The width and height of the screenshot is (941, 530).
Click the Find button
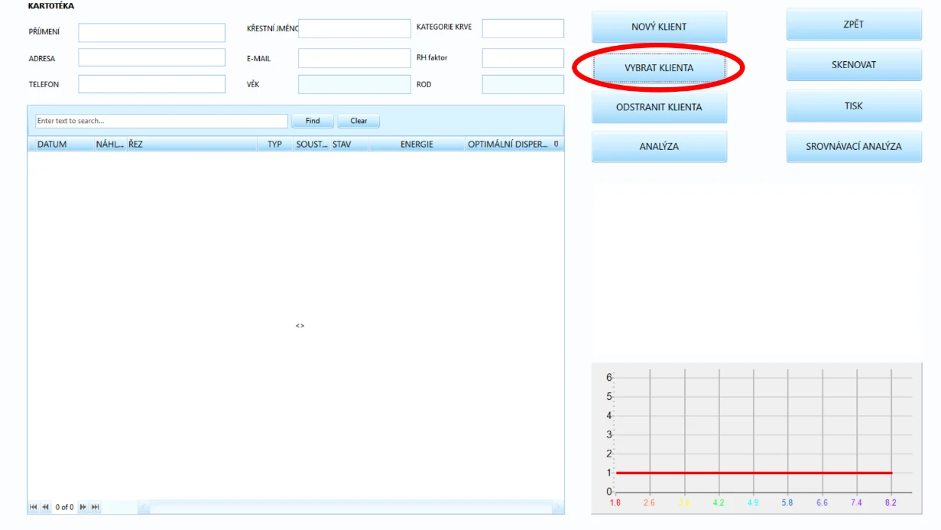[313, 121]
